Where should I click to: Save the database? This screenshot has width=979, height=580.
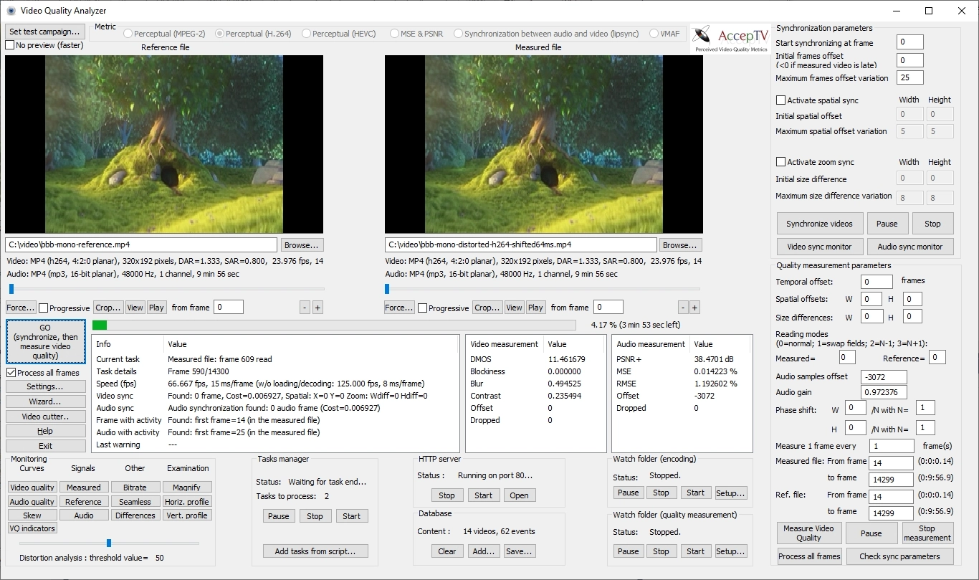tap(519, 551)
